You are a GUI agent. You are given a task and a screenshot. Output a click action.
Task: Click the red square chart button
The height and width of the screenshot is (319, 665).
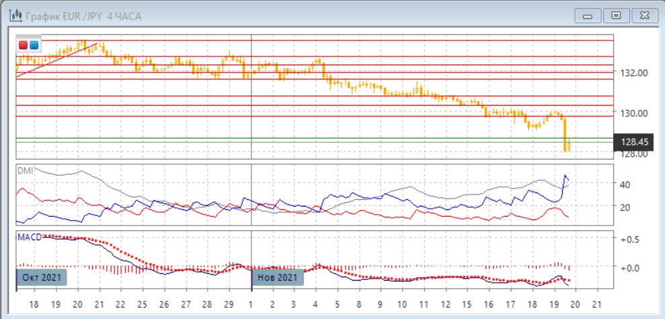pyautogui.click(x=24, y=45)
